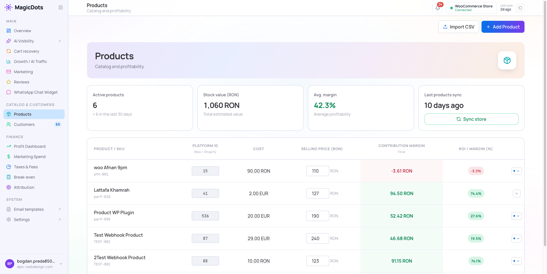Open row dropdown for Product WP Plugin
This screenshot has height=274, width=547.
[517, 216]
